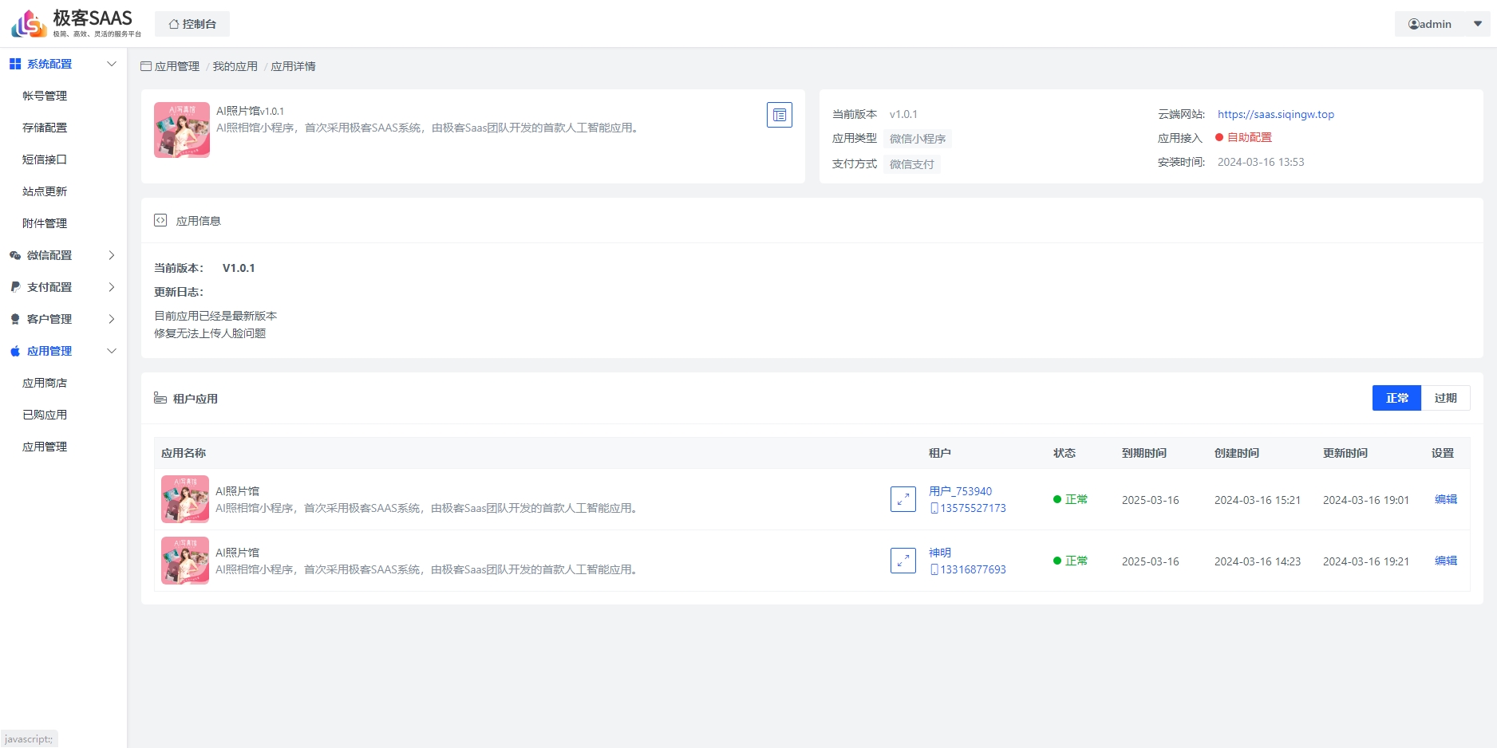Switch tenant filter to 正常
This screenshot has width=1497, height=748.
(x=1396, y=398)
